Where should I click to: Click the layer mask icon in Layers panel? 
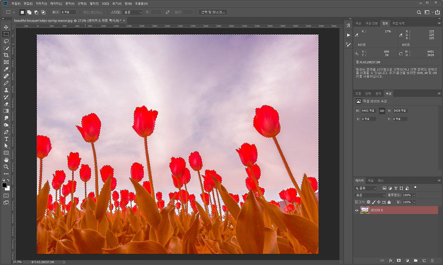coord(399,261)
